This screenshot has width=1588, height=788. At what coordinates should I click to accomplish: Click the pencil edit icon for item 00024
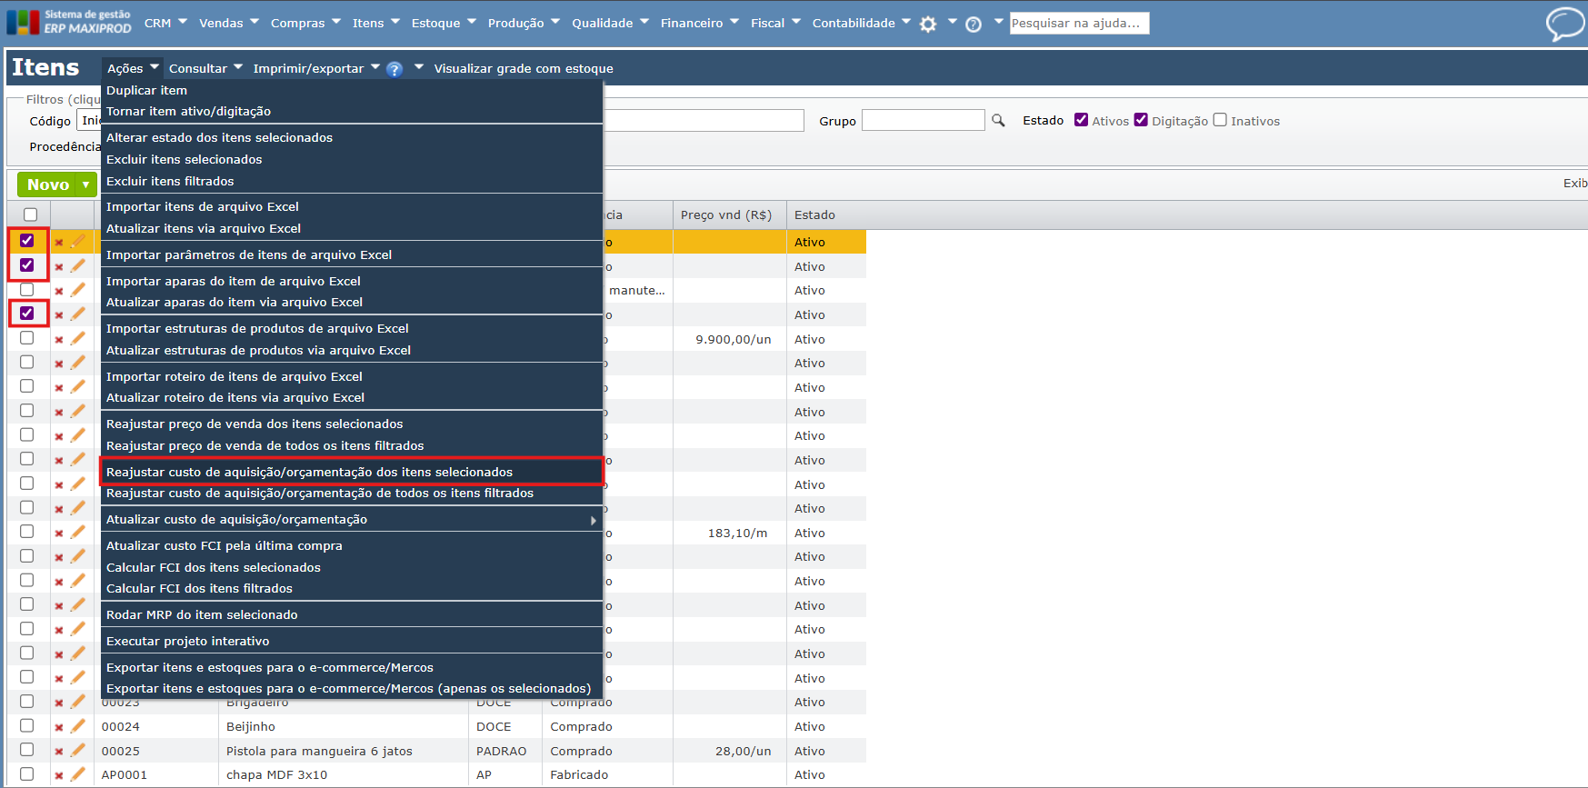point(78,726)
